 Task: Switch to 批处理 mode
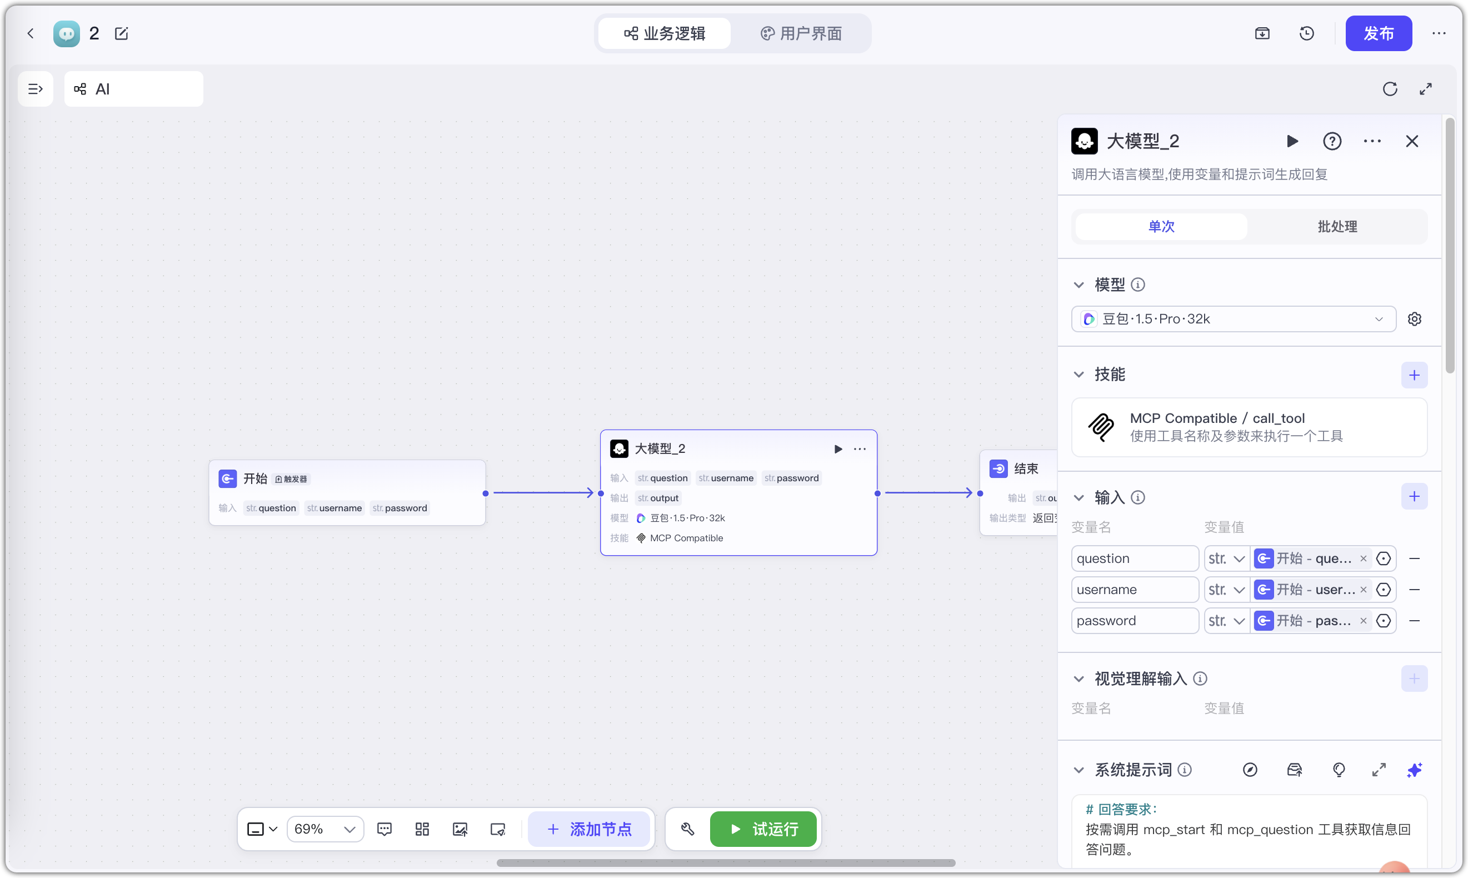click(x=1338, y=227)
